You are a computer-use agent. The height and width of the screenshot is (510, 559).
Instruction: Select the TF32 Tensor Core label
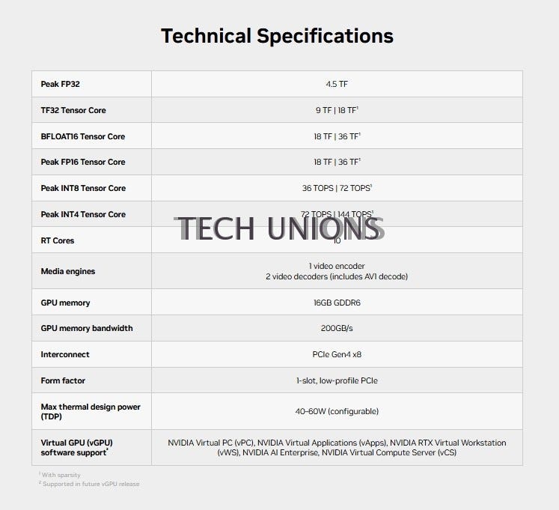point(73,110)
